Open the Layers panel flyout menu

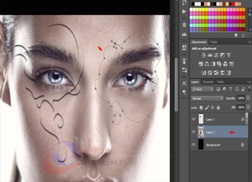pyautogui.click(x=249, y=82)
